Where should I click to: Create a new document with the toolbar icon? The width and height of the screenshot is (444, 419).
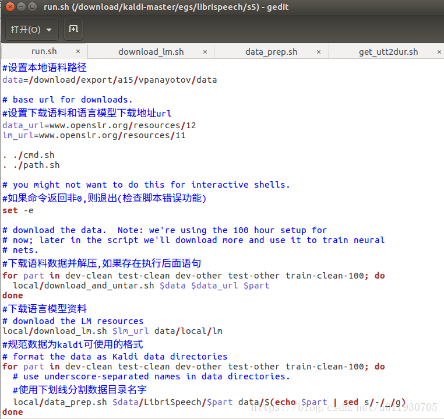[x=73, y=29]
